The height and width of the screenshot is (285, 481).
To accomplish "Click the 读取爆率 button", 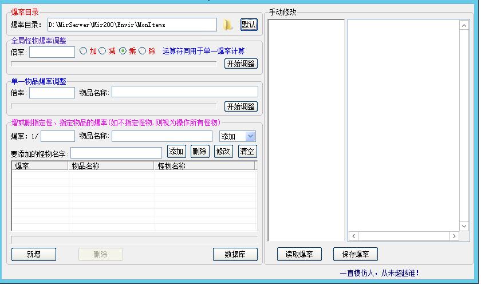I will (x=299, y=255).
